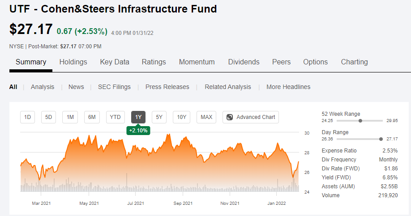The width and height of the screenshot is (411, 216).
Task: Click the Yield (FWD) 6.85% value
Action: [390, 177]
